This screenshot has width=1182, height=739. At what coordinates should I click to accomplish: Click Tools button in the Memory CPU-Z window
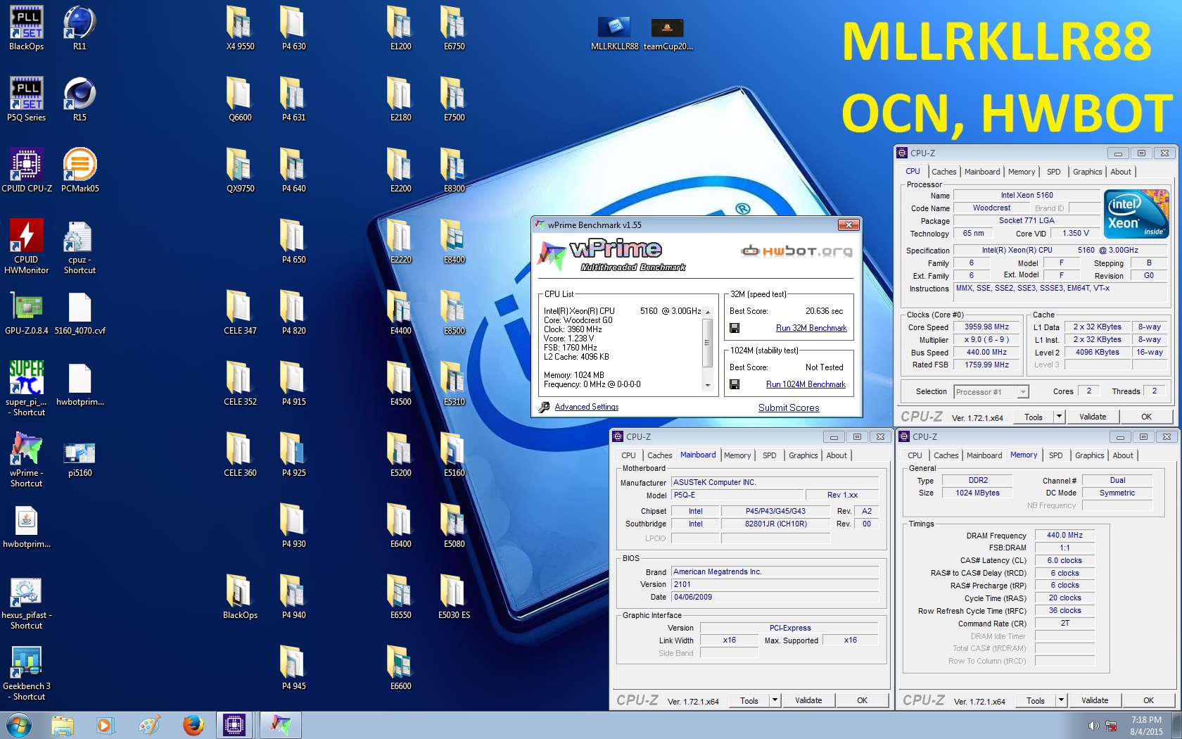(1036, 700)
